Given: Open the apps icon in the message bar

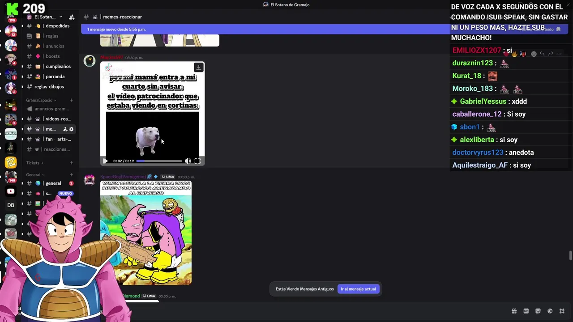Looking at the screenshot, I should [562, 311].
